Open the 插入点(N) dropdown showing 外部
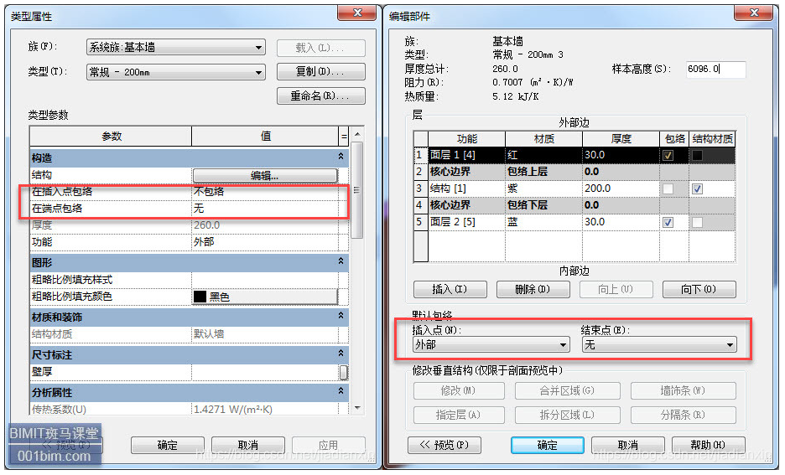Image resolution: width=785 pixels, height=475 pixels. click(x=491, y=344)
